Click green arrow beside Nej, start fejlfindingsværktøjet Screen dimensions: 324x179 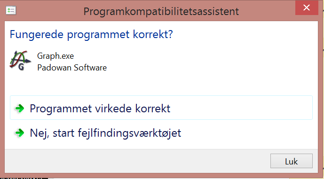tap(20, 133)
